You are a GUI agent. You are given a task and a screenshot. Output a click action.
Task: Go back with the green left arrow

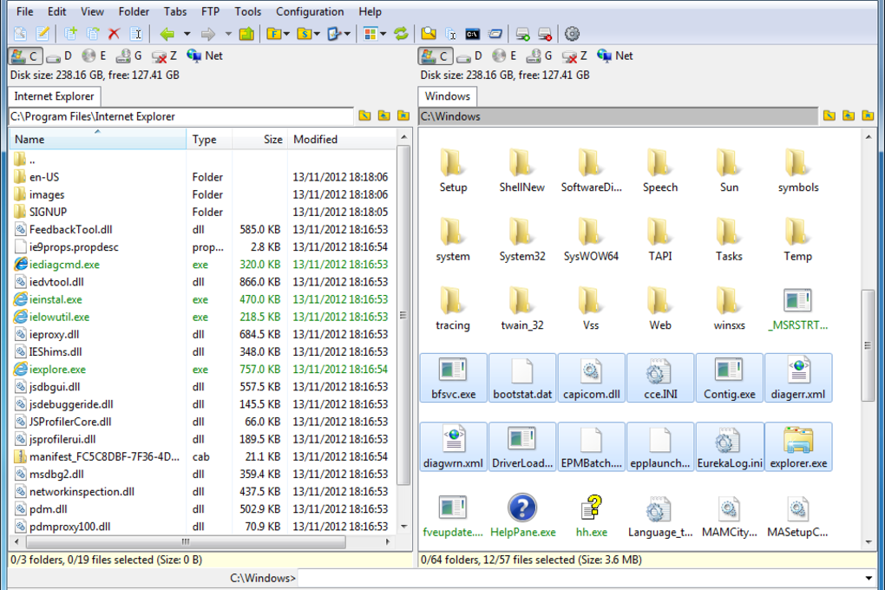(167, 34)
